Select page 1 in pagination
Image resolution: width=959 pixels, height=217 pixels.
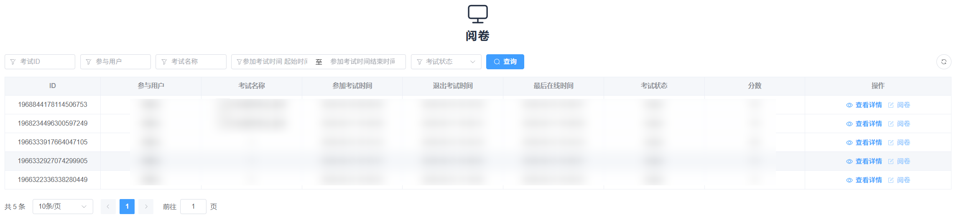coord(127,207)
